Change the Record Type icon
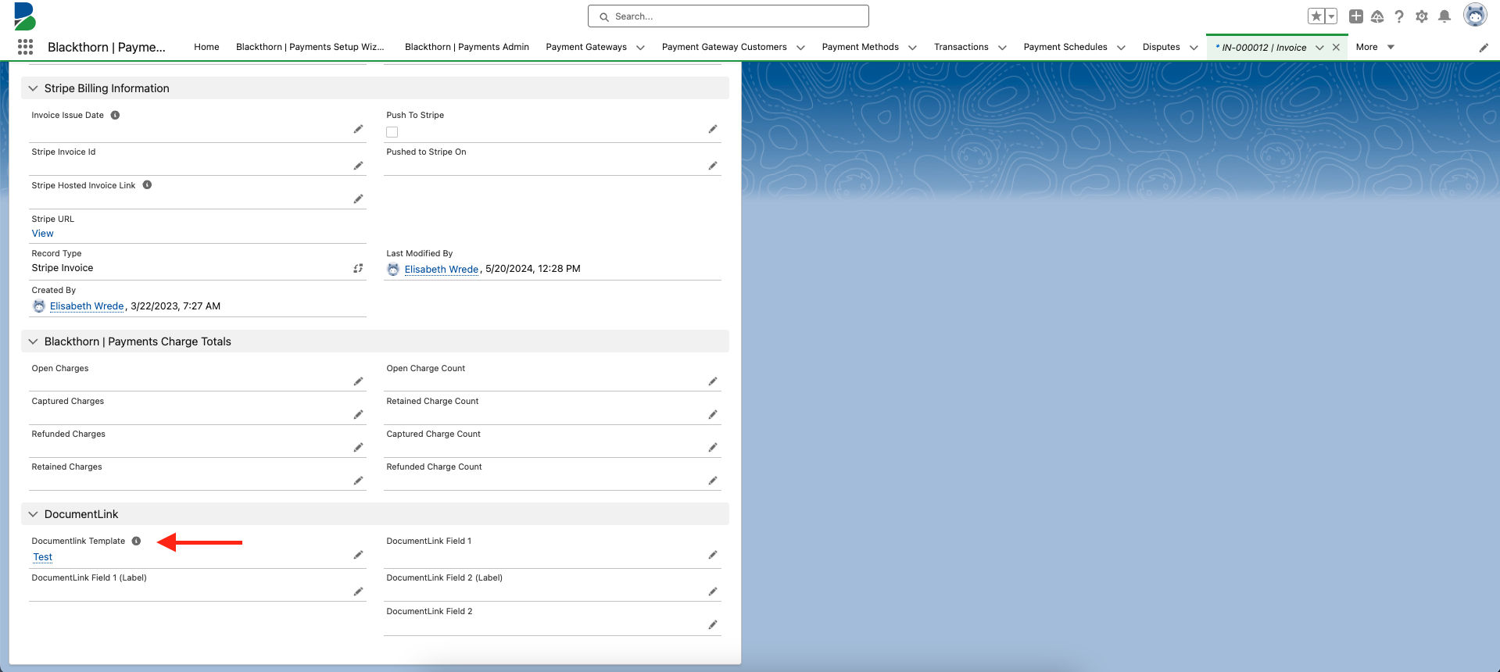The height and width of the screenshot is (672, 1500). pos(358,268)
